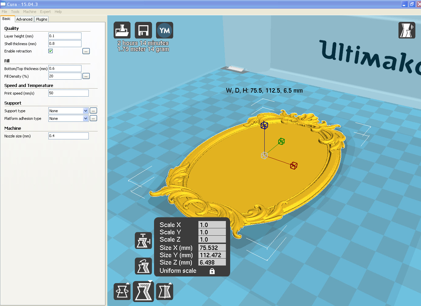Click the Size Z (mm) value field

tap(212, 262)
